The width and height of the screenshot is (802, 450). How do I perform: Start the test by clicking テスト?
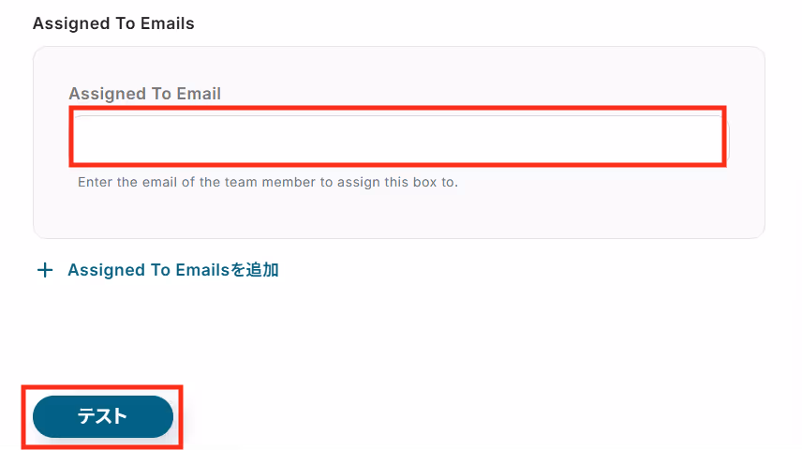103,416
